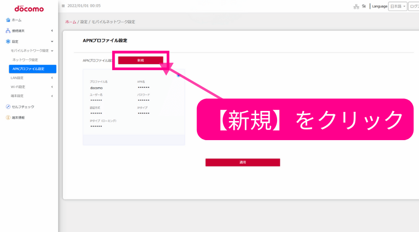Click the APNプロファイル設定 page heading
This screenshot has height=232, width=419.
(105, 40)
